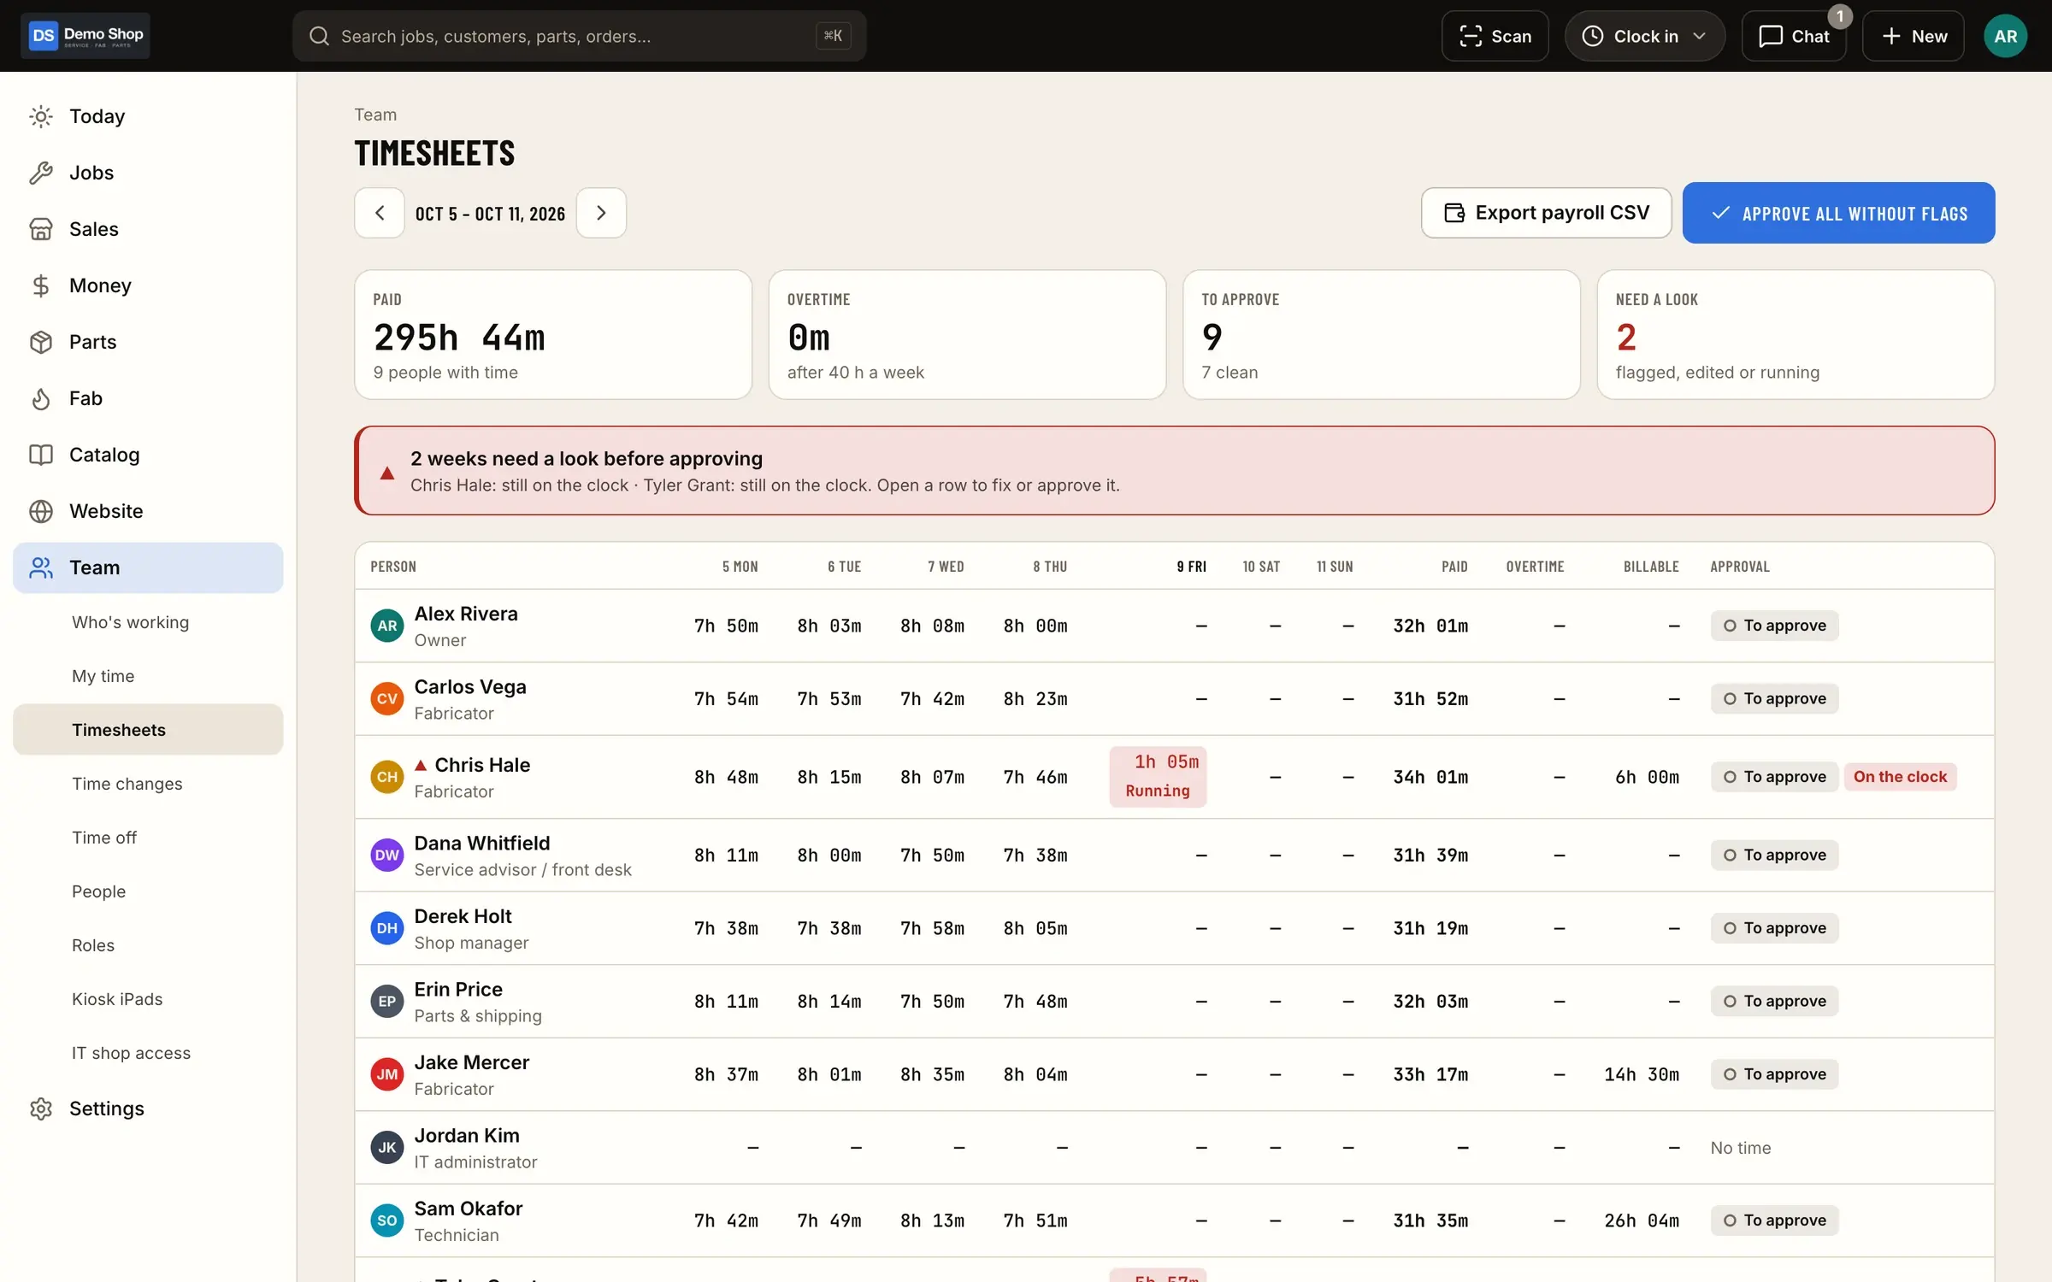Click the Fab flame icon

click(41, 398)
